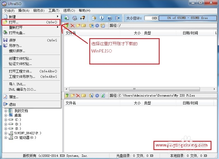Click the upper pane 路径 field showing /
This screenshot has width=219, height=159.
pyautogui.click(x=168, y=26)
